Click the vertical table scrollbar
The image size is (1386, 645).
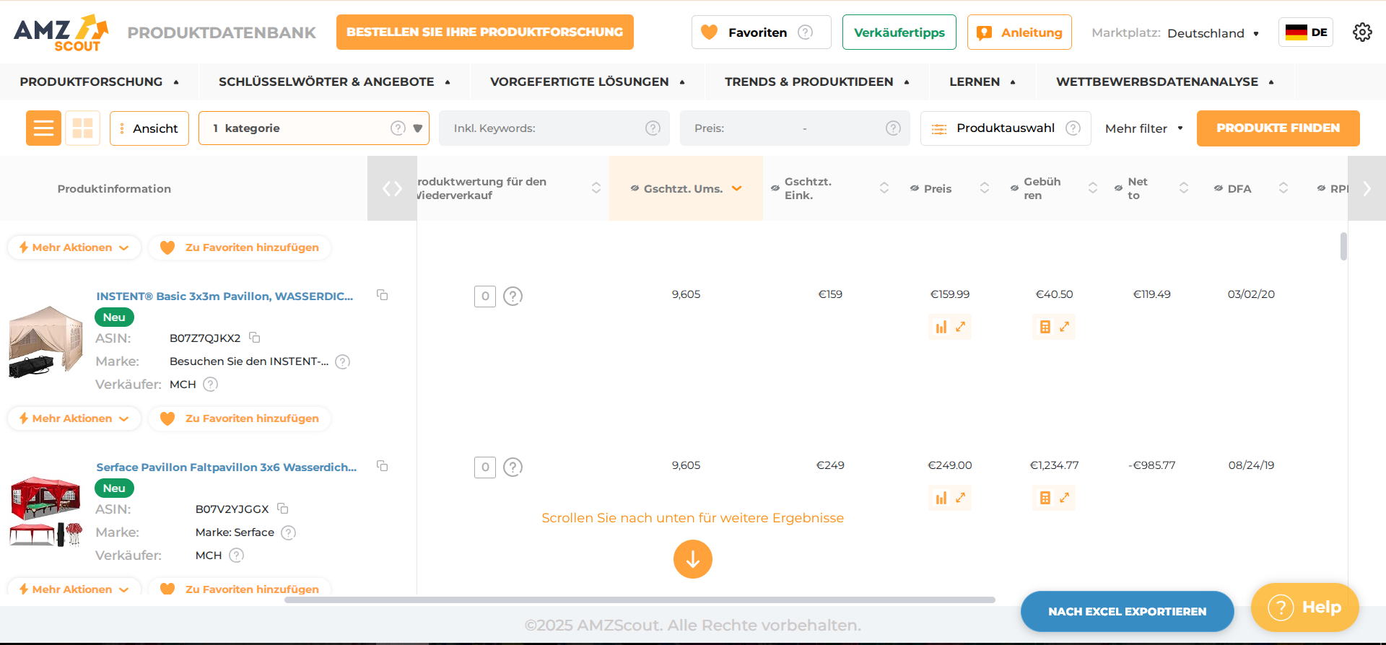pos(1343,246)
